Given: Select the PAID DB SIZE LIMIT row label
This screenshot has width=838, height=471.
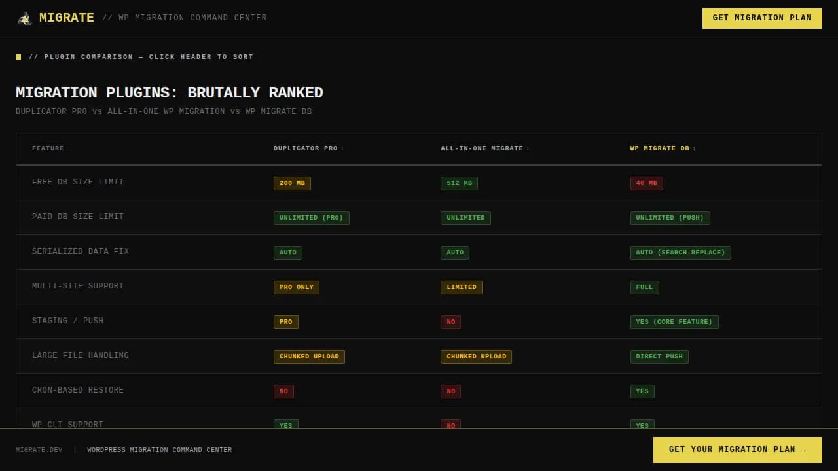Looking at the screenshot, I should click(x=78, y=217).
